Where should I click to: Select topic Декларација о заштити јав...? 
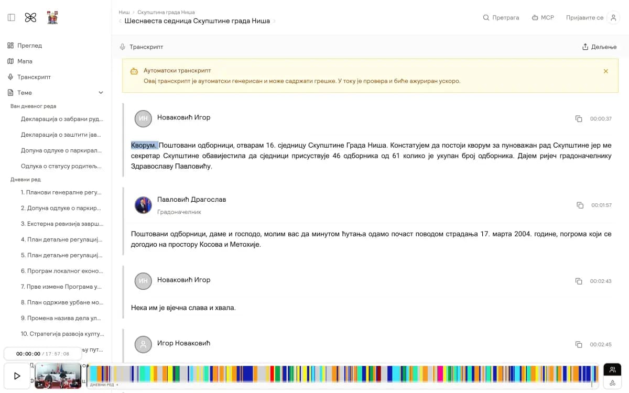[61, 135]
